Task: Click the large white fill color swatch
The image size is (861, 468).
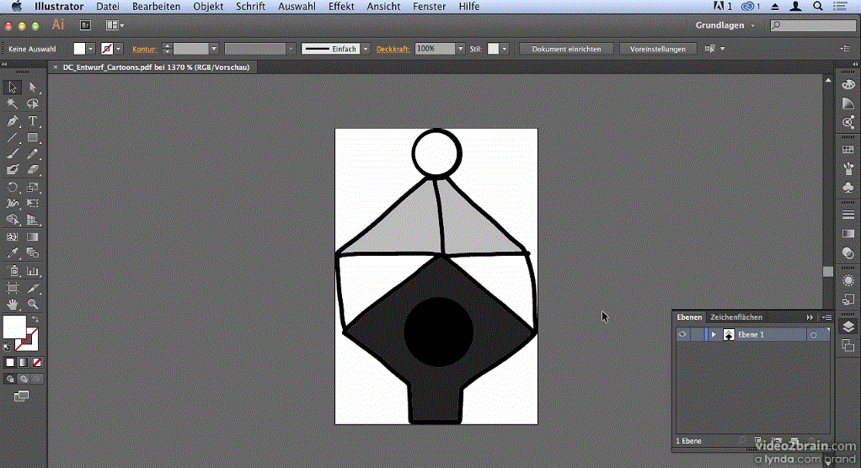Action: 14,327
